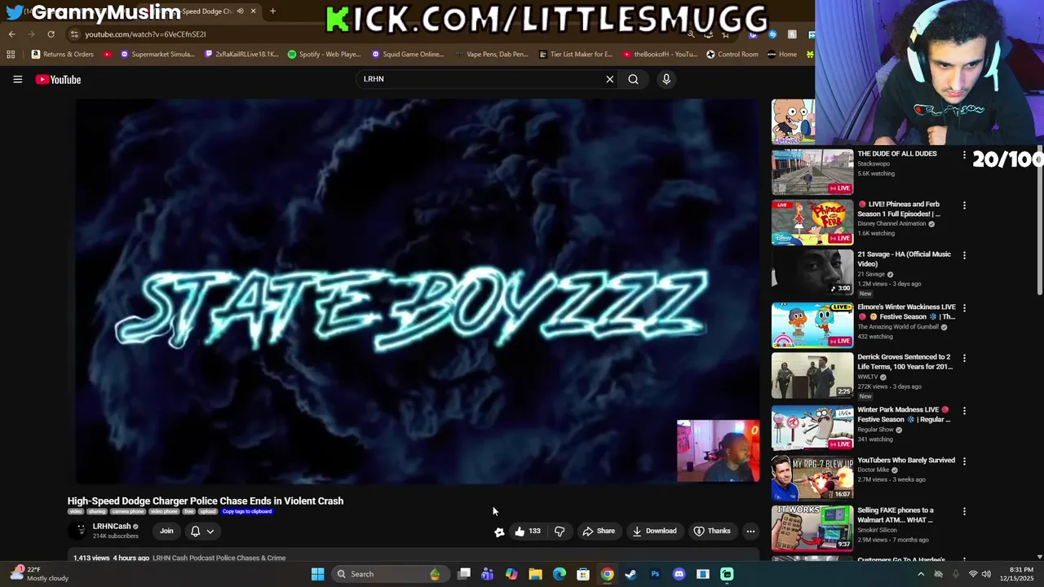This screenshot has width=1044, height=587.
Task: Show hidden system tray icons chevron
Action: 921,574
